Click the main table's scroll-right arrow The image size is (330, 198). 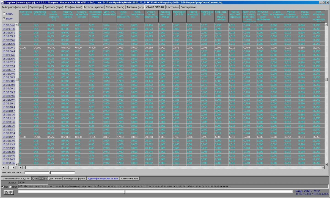tap(324, 167)
